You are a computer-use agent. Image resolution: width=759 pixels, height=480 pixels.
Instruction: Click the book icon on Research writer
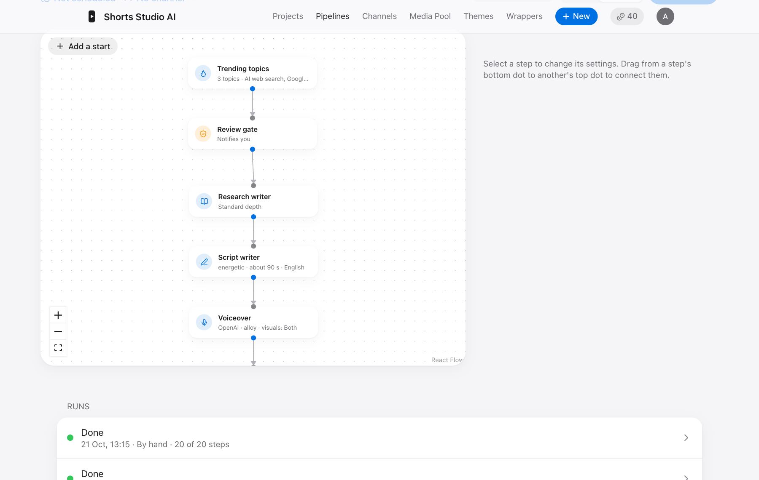(x=204, y=201)
